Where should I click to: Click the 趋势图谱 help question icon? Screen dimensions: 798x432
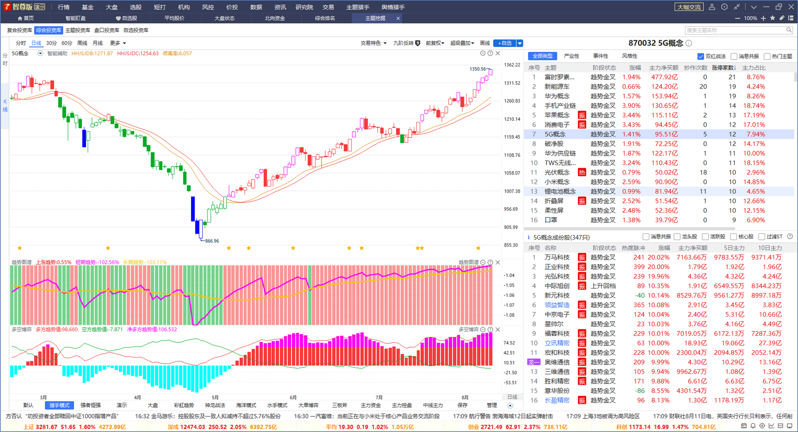coord(490,262)
